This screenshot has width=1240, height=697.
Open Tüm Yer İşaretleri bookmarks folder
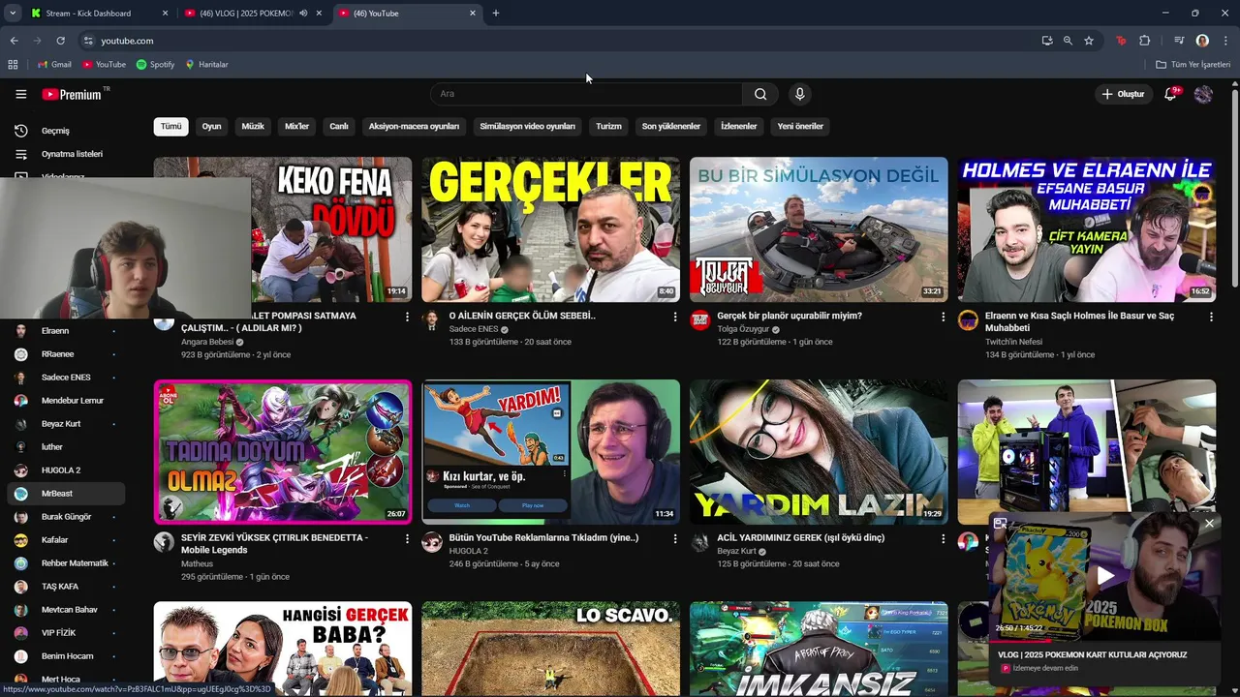click(1193, 64)
